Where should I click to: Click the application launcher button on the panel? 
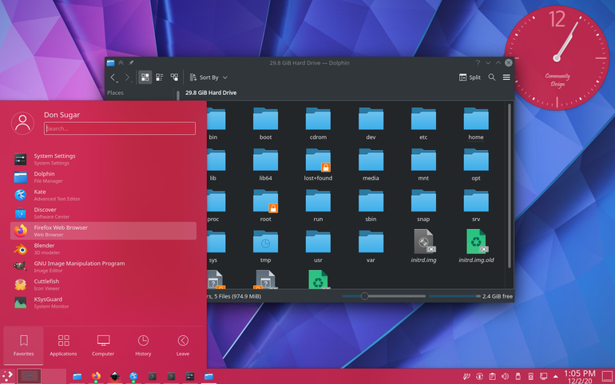coord(6,376)
